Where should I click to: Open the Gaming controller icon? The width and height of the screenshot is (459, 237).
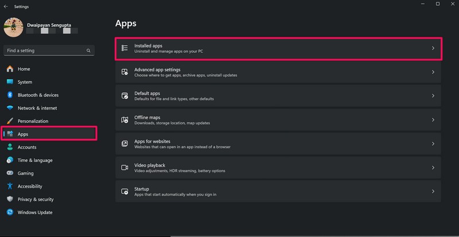(10, 173)
